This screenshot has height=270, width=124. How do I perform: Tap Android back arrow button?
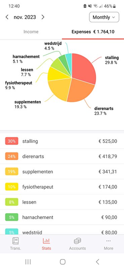97,262
